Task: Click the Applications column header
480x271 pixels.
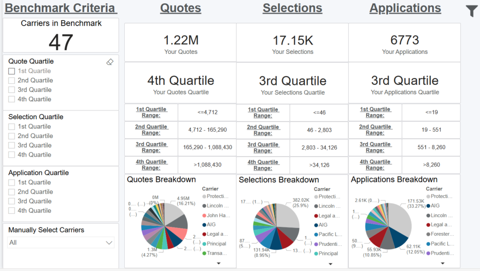Action: coord(405,8)
